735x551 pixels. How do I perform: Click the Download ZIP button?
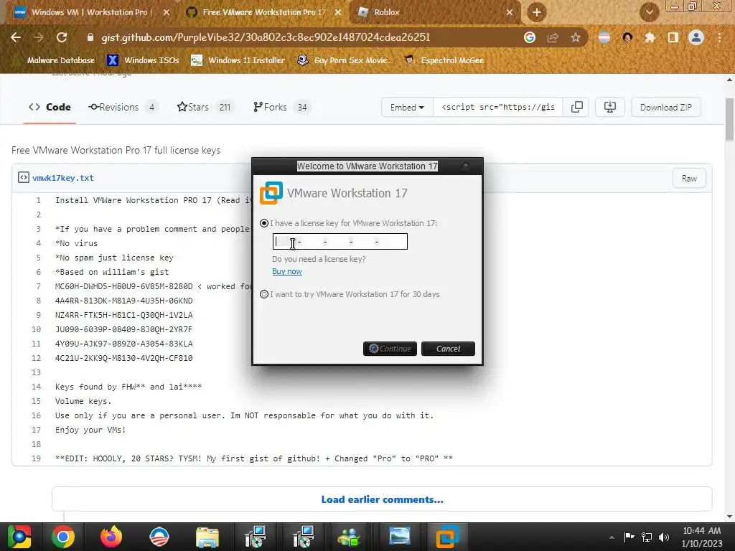click(665, 108)
